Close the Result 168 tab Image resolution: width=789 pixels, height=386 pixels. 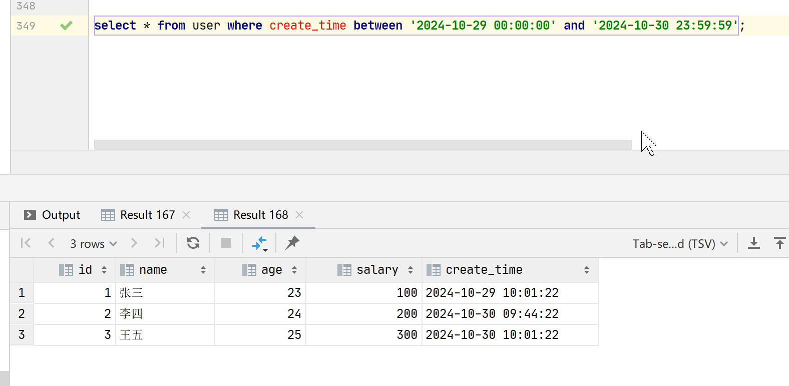click(299, 215)
